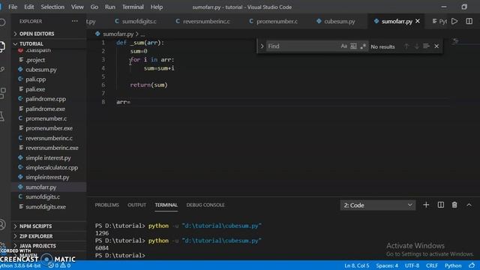
Task: Select language mode Python in status bar
Action: (453, 265)
